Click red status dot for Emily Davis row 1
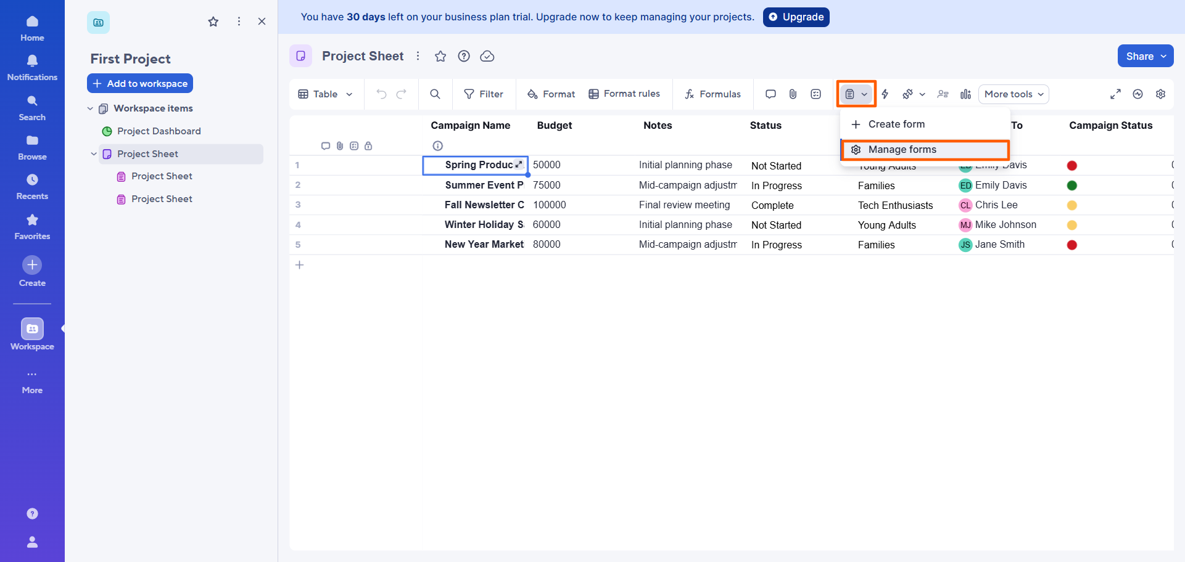The width and height of the screenshot is (1185, 562). (x=1072, y=166)
